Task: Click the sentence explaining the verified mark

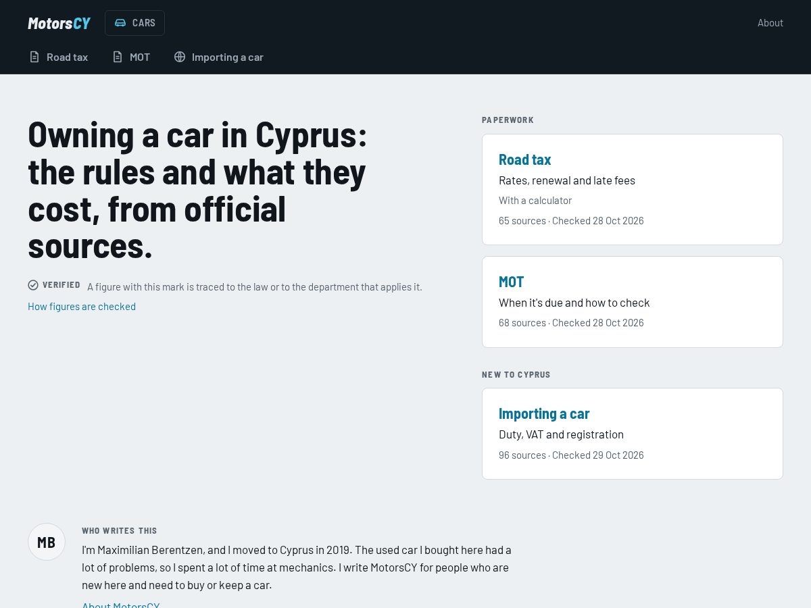Action: [255, 287]
